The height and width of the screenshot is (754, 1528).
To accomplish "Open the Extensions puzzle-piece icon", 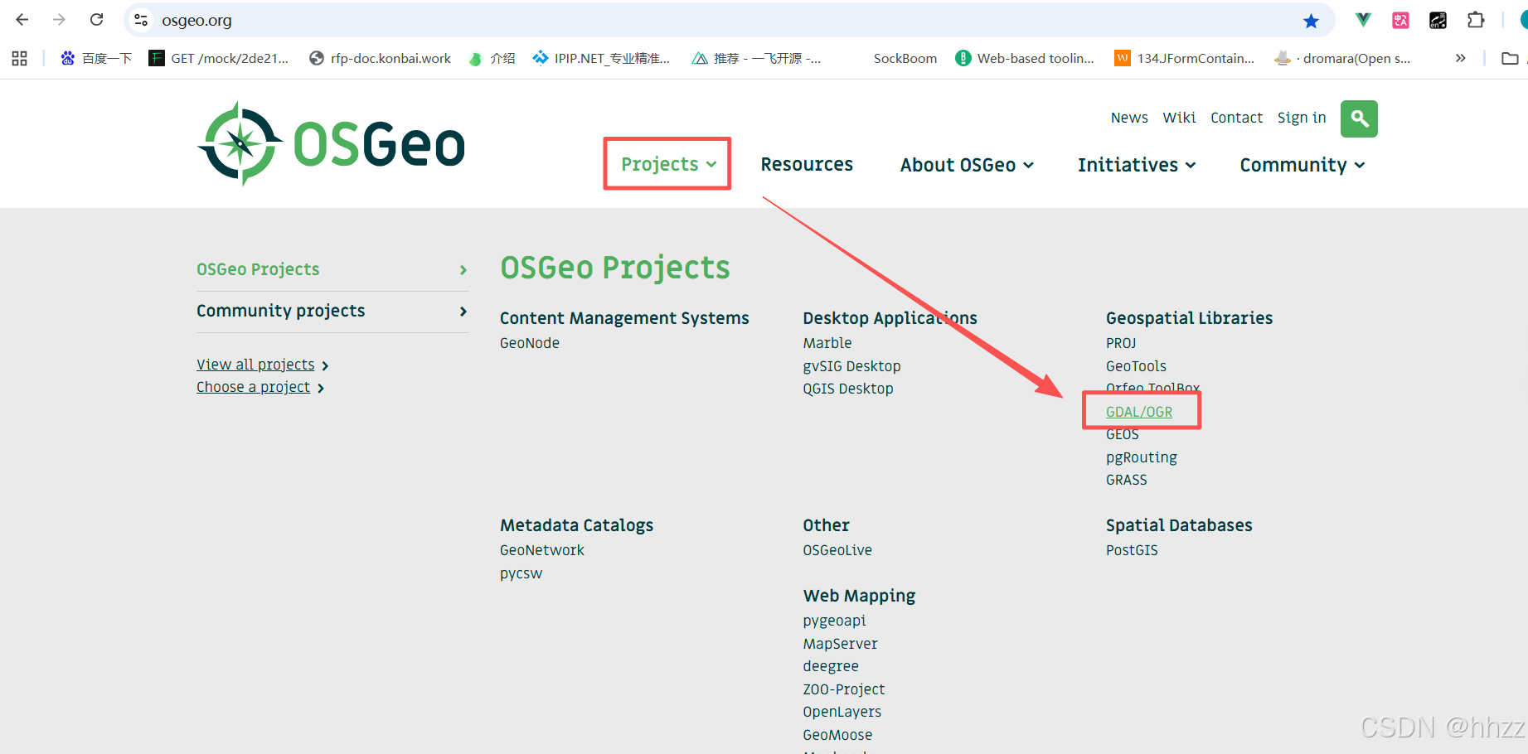I will point(1476,20).
